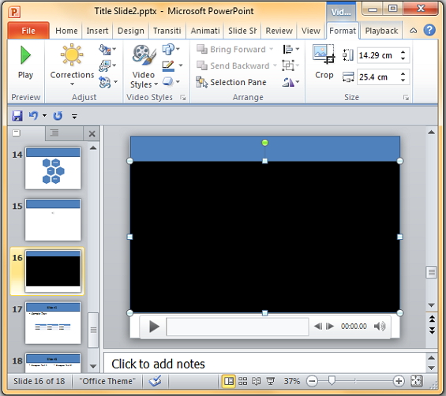Click the spell check status icon
Image resolution: width=446 pixels, height=396 pixels.
[x=156, y=381]
